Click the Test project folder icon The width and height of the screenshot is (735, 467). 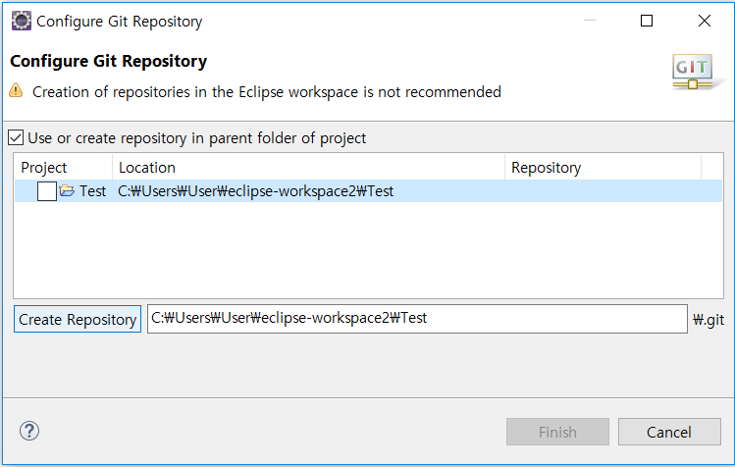[67, 191]
